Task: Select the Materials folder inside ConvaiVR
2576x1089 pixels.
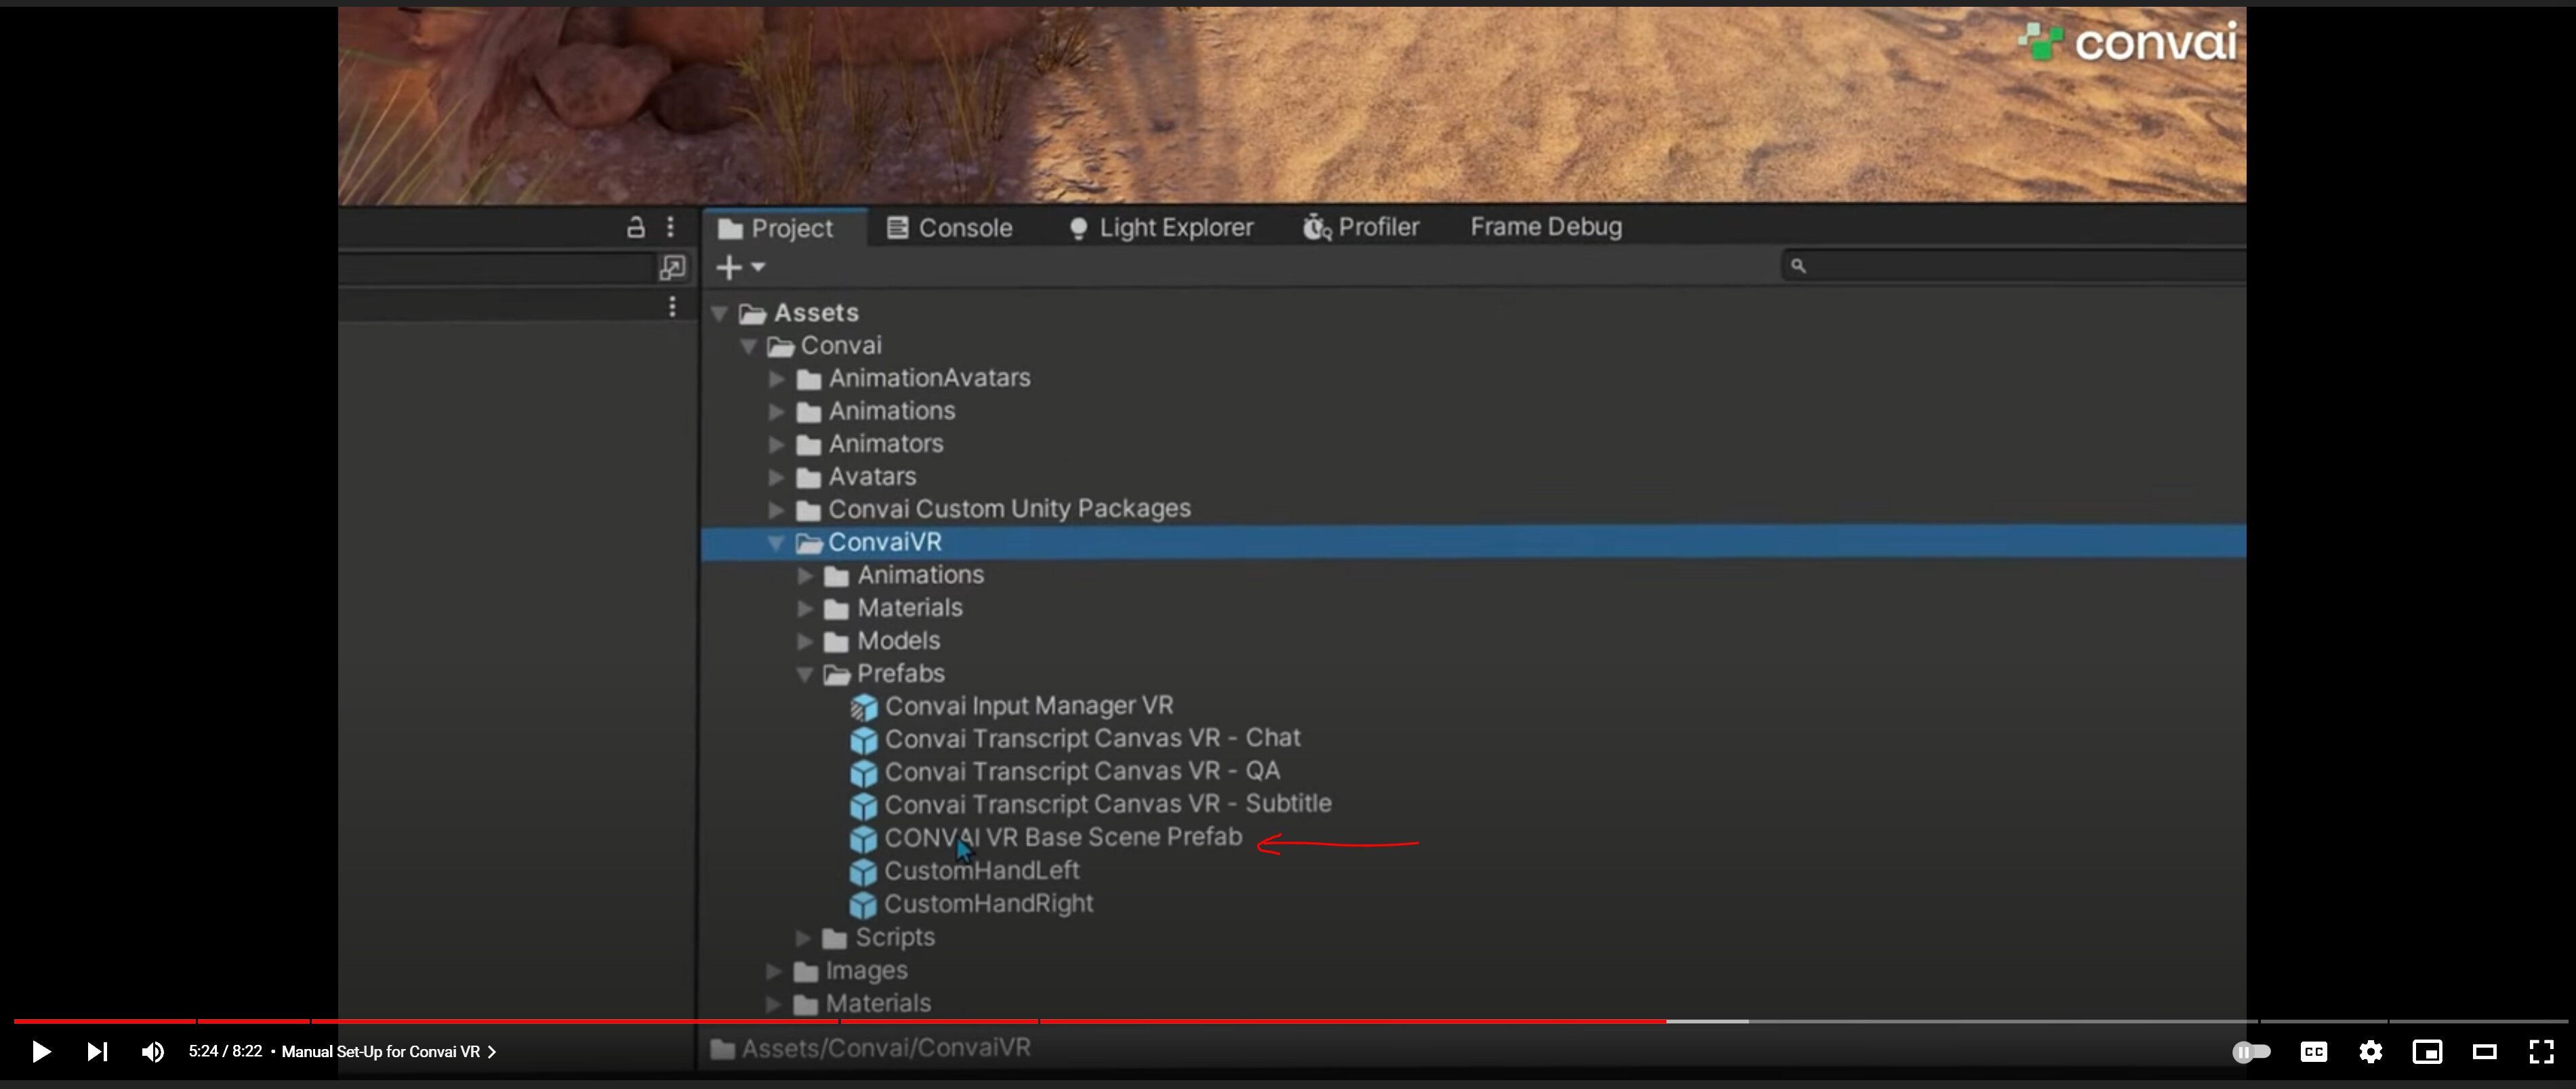Action: coord(909,608)
